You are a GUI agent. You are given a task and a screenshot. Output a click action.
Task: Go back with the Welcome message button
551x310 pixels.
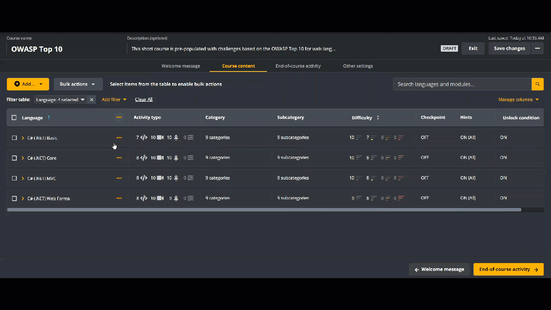[x=439, y=270]
